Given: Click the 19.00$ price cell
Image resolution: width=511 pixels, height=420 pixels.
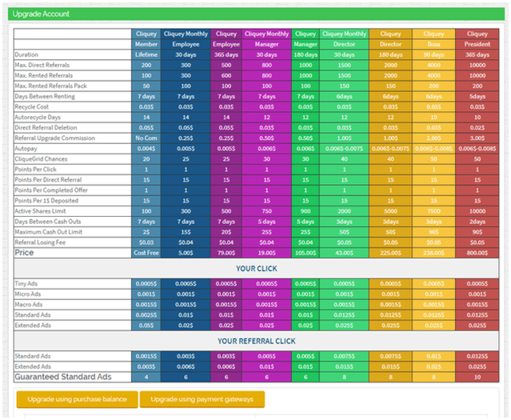Looking at the screenshot, I should (x=266, y=253).
